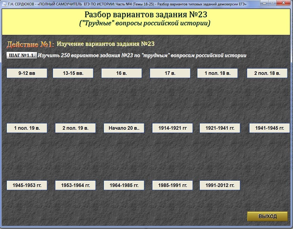Click the maximize button in title bar
The height and width of the screenshot is (229, 293).
tap(273, 3)
